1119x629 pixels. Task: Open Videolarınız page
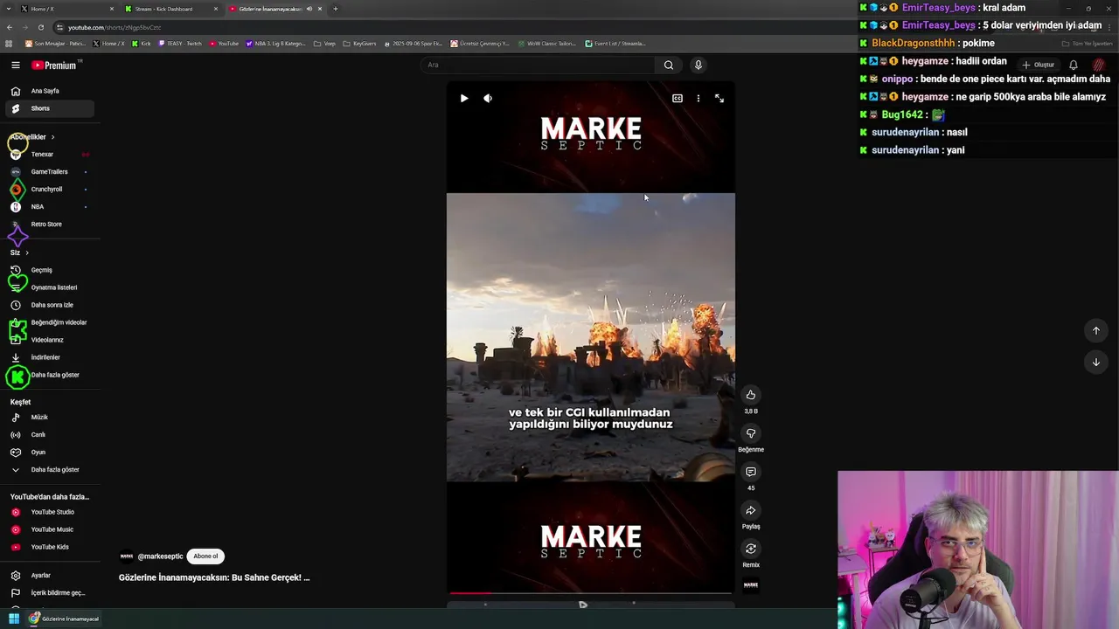tap(49, 340)
